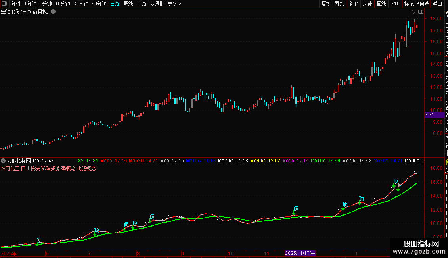Click the 宏达股份(日线.前复权) chart title

click(25, 12)
